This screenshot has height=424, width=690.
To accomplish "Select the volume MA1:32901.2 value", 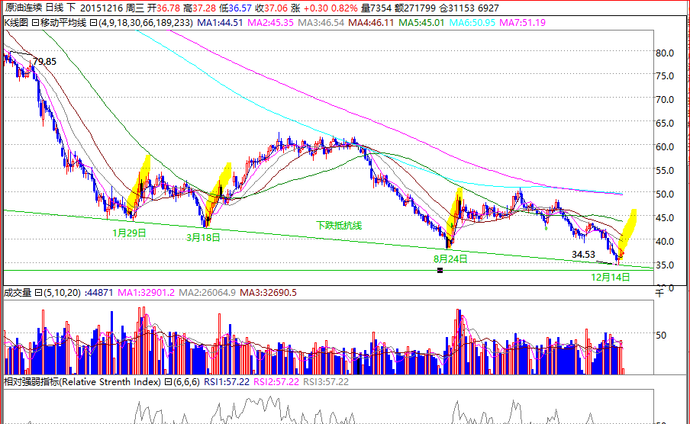I will [x=146, y=293].
